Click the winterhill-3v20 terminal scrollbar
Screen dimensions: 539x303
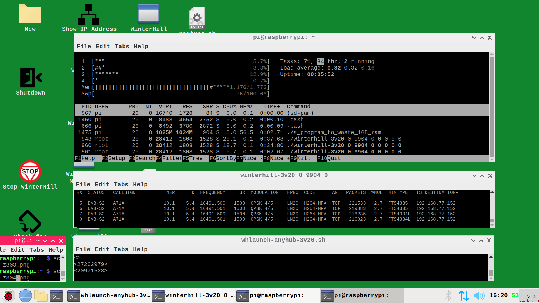click(x=492, y=208)
